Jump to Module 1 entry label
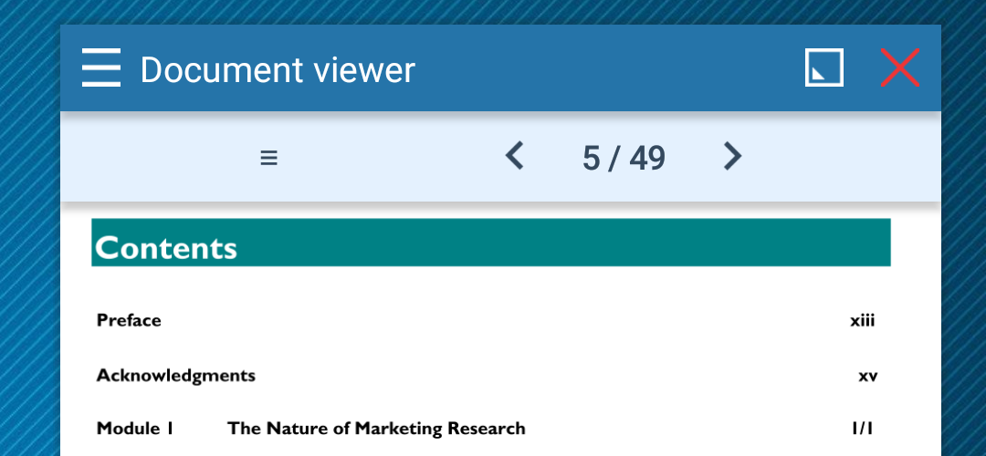Image resolution: width=986 pixels, height=456 pixels. click(x=134, y=429)
